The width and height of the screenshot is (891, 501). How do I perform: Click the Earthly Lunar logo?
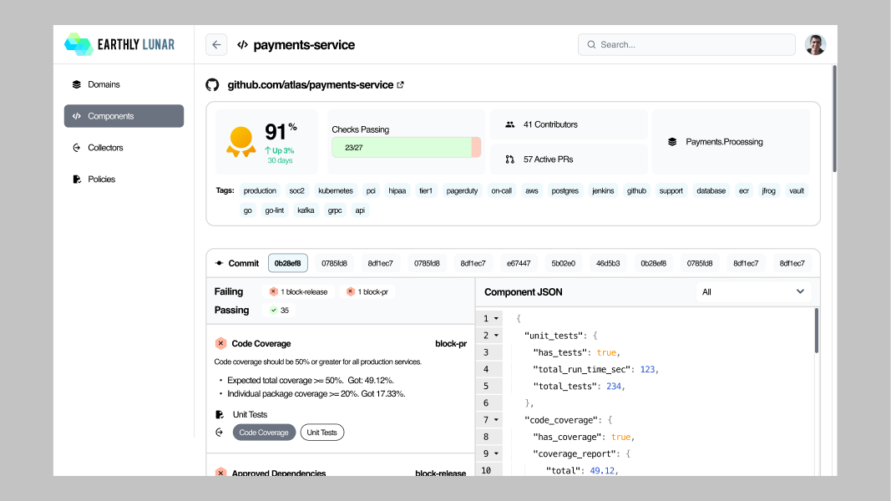click(x=119, y=44)
